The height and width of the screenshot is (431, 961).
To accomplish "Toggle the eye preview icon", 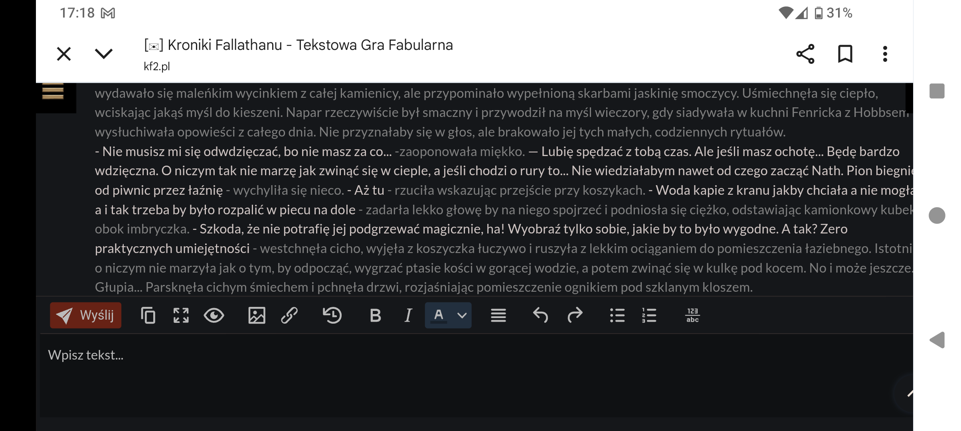I will (214, 315).
